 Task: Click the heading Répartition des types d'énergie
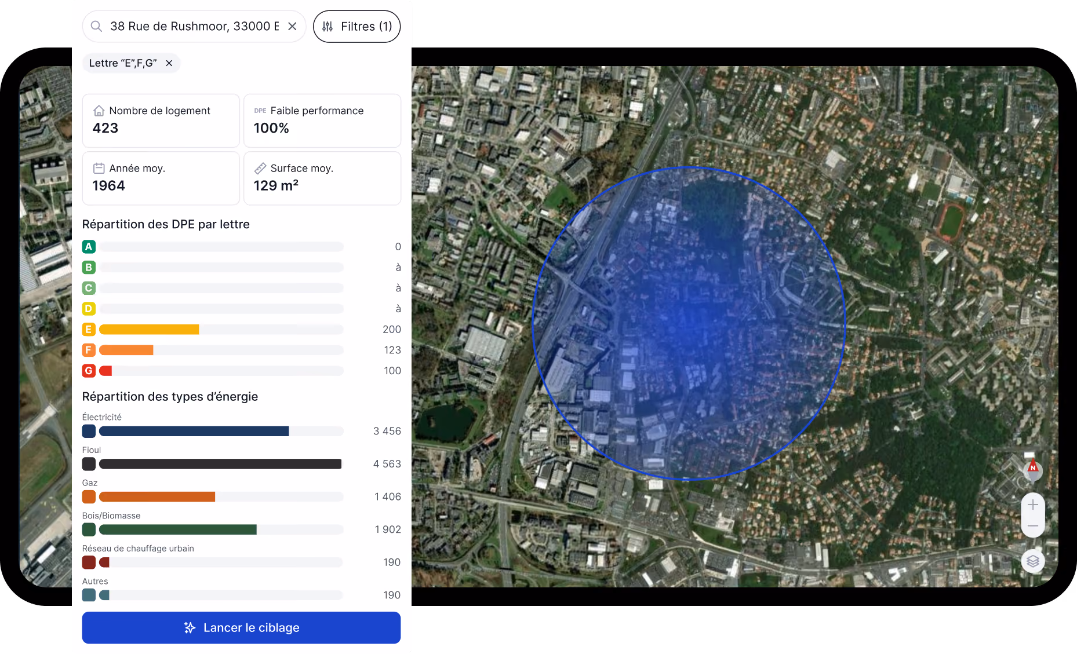click(170, 397)
